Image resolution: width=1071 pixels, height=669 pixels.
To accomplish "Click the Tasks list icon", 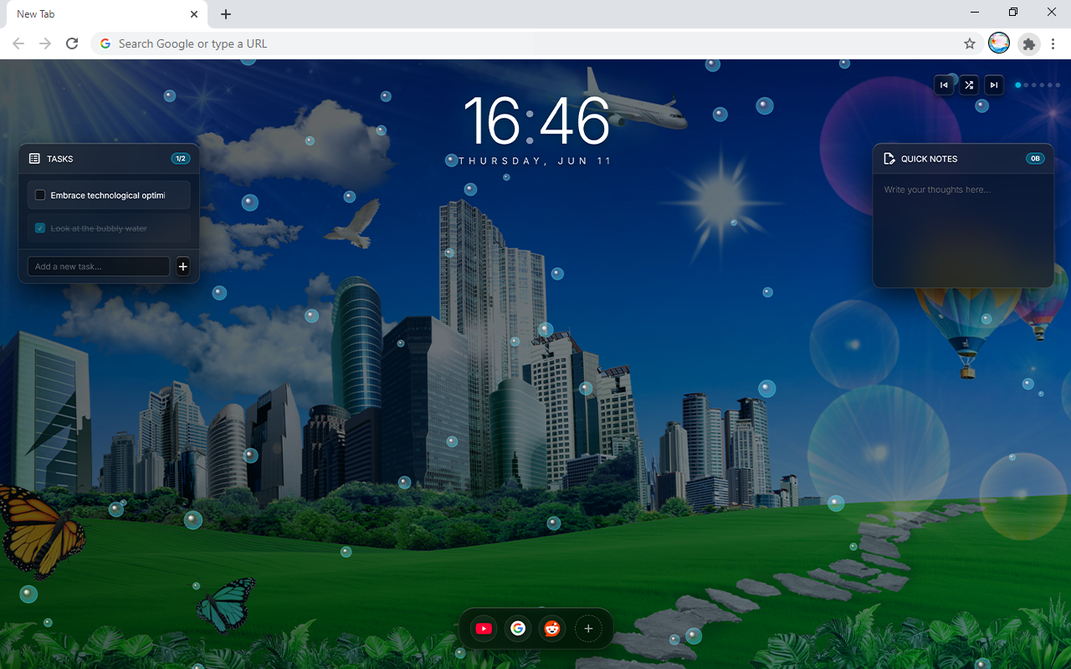I will click(34, 158).
